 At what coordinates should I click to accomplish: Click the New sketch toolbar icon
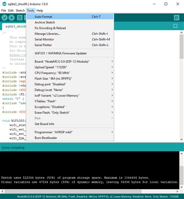point(20,18)
